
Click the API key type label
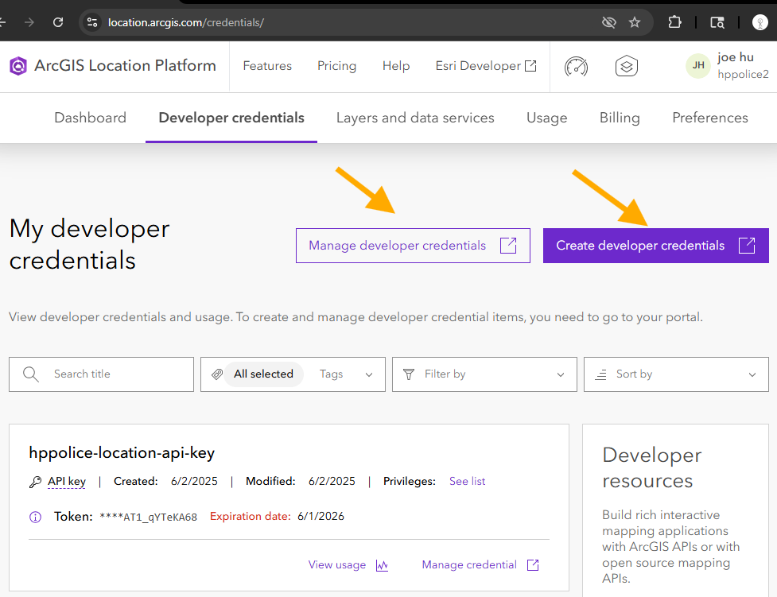66,482
